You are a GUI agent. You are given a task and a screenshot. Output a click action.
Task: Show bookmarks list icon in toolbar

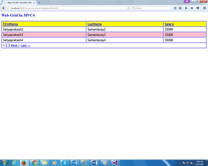coord(180,8)
